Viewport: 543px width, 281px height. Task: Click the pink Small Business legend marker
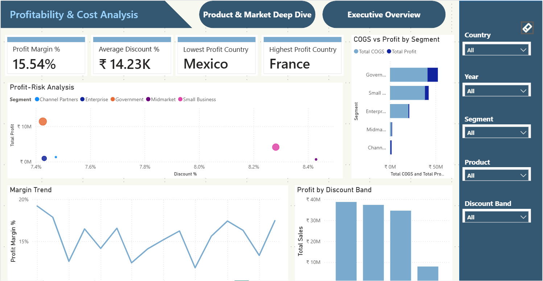point(180,99)
